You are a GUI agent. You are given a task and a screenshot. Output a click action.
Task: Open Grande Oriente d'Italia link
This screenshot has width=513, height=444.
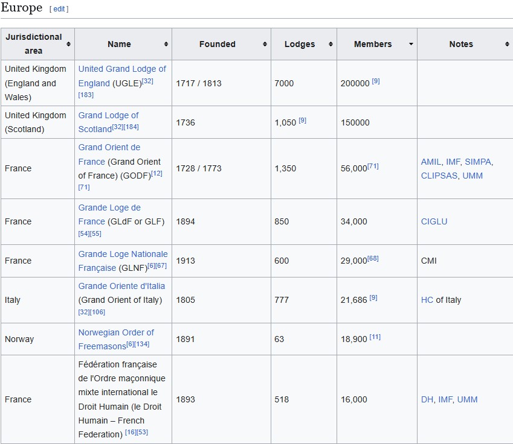pyautogui.click(x=121, y=286)
